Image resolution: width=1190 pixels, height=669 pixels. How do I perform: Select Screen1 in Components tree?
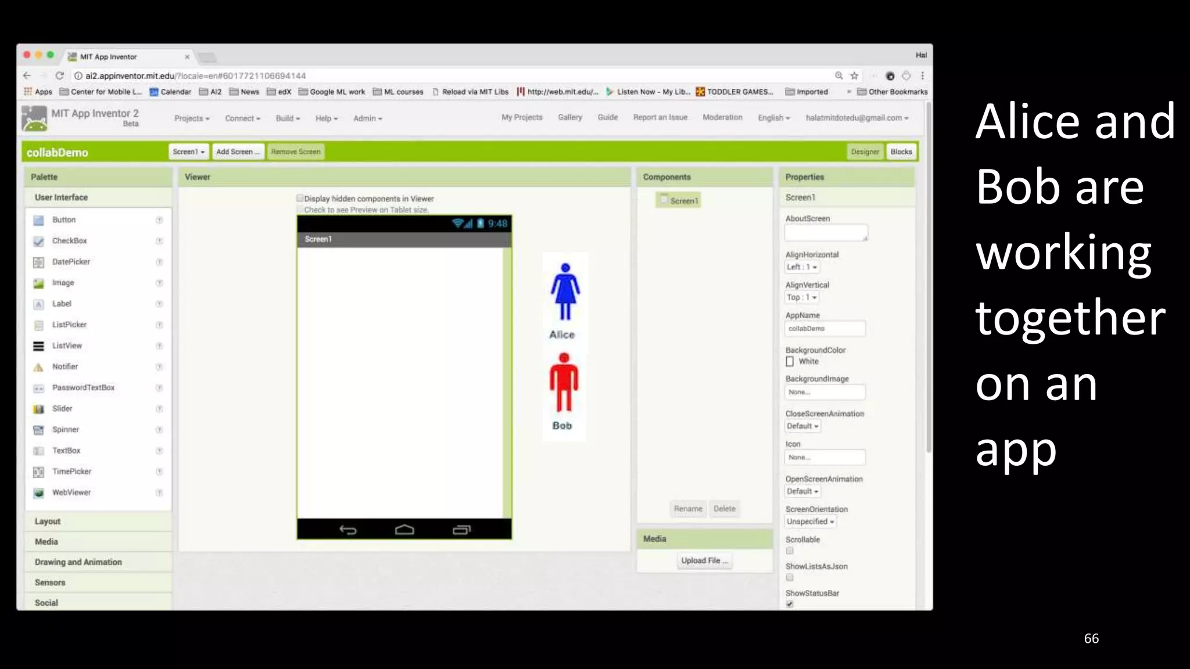point(679,200)
